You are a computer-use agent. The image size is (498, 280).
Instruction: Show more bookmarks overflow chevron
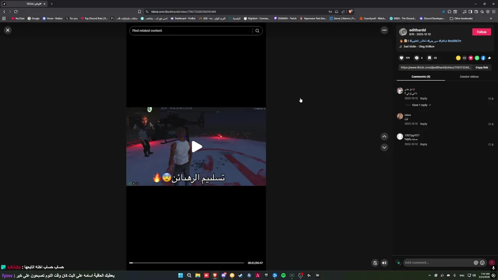click(491, 18)
